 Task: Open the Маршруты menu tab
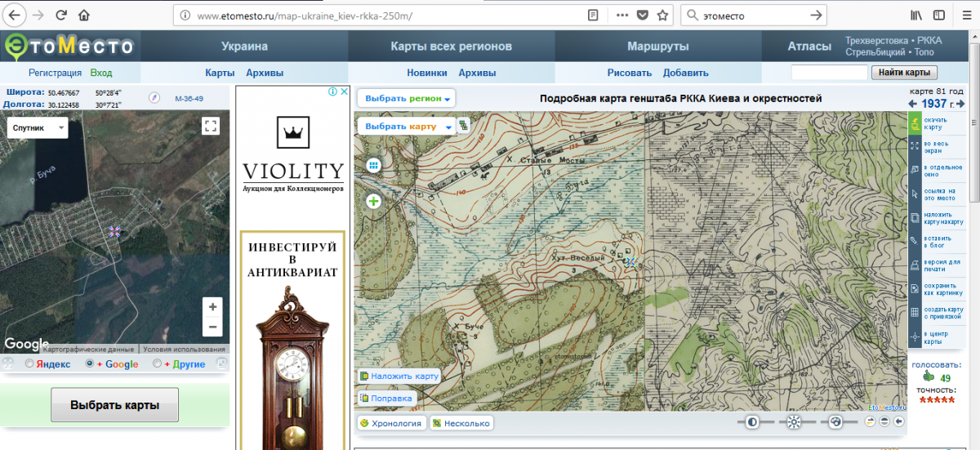pyautogui.click(x=657, y=47)
